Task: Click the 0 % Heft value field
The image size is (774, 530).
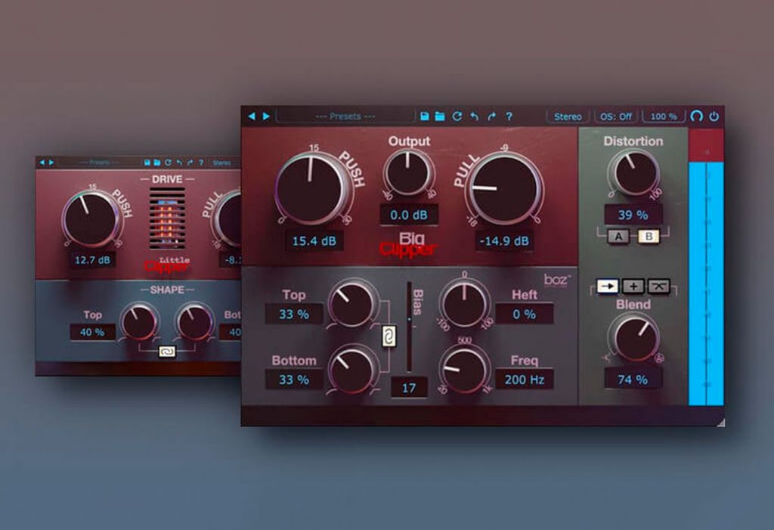Action: point(525,315)
